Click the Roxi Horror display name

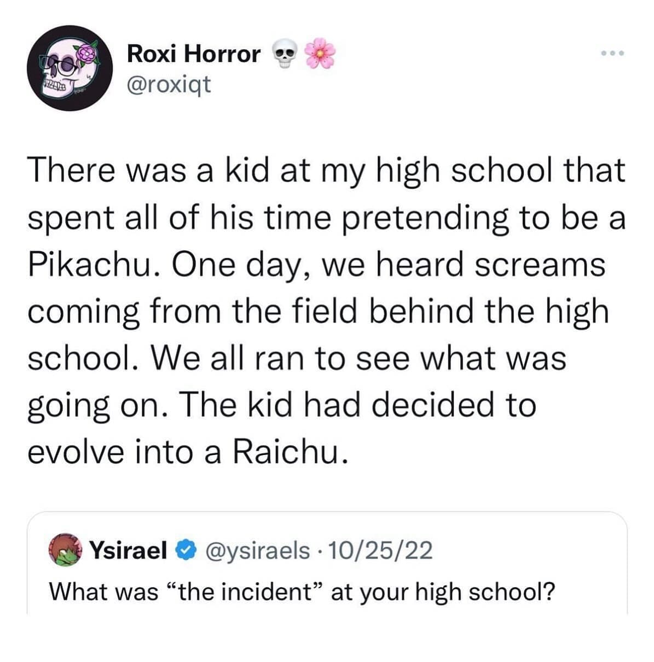pos(193,54)
